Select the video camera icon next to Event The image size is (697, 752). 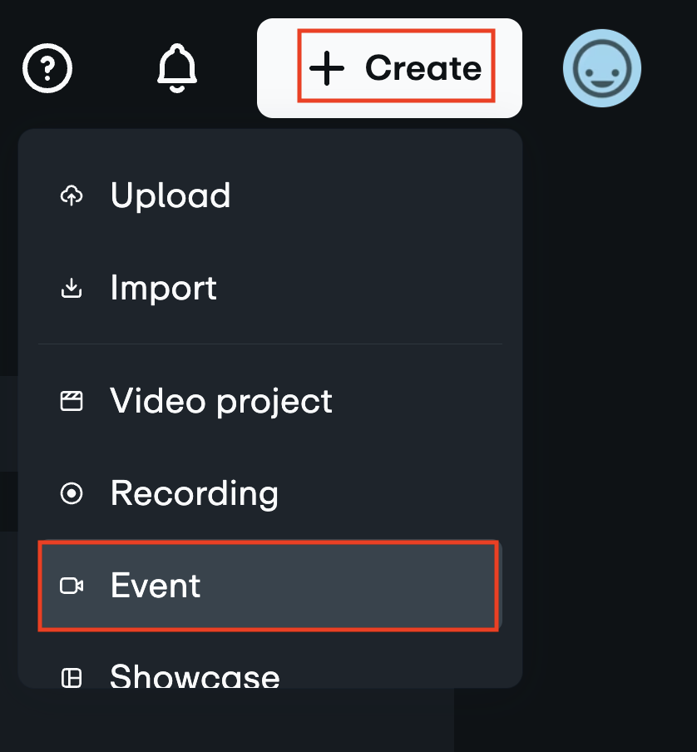[72, 586]
